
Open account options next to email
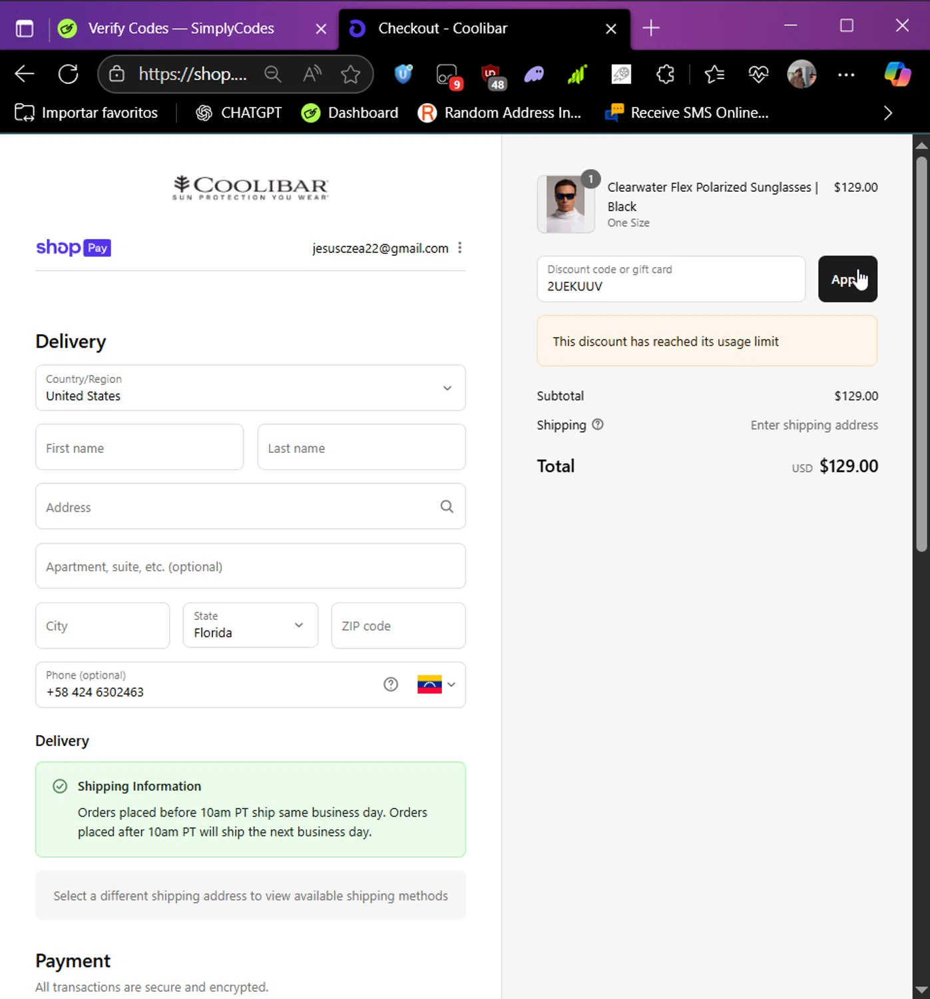(460, 248)
